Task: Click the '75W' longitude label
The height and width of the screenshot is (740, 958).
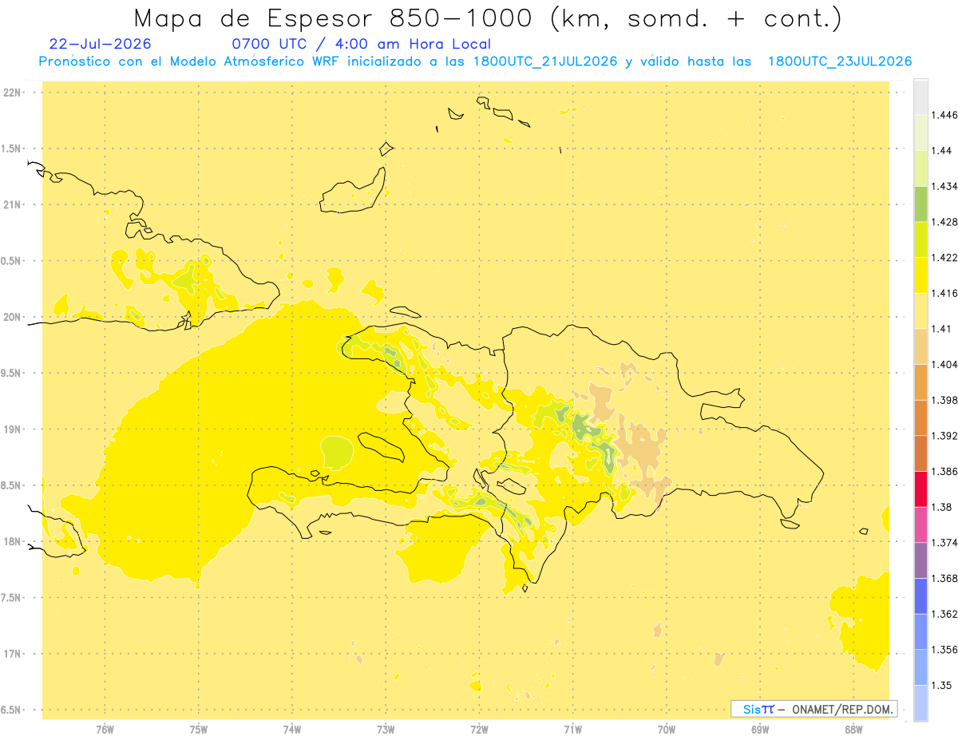Action: (x=199, y=729)
